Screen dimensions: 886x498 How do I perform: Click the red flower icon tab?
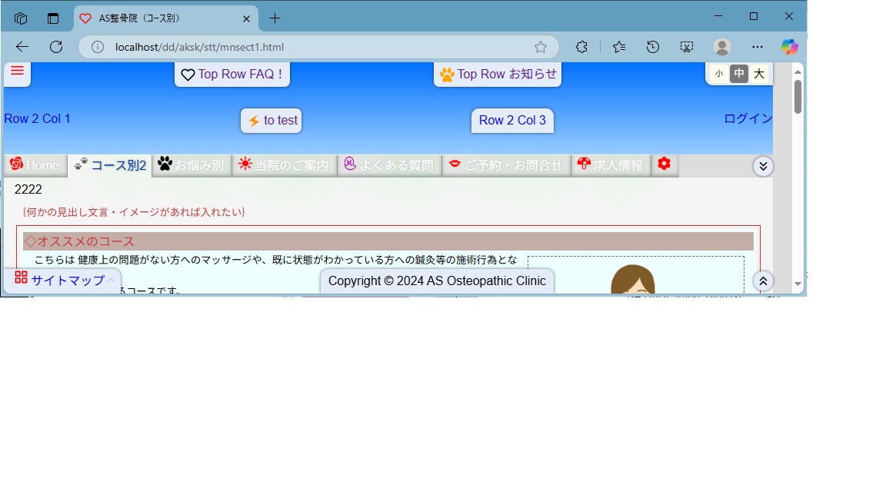pyautogui.click(x=664, y=164)
